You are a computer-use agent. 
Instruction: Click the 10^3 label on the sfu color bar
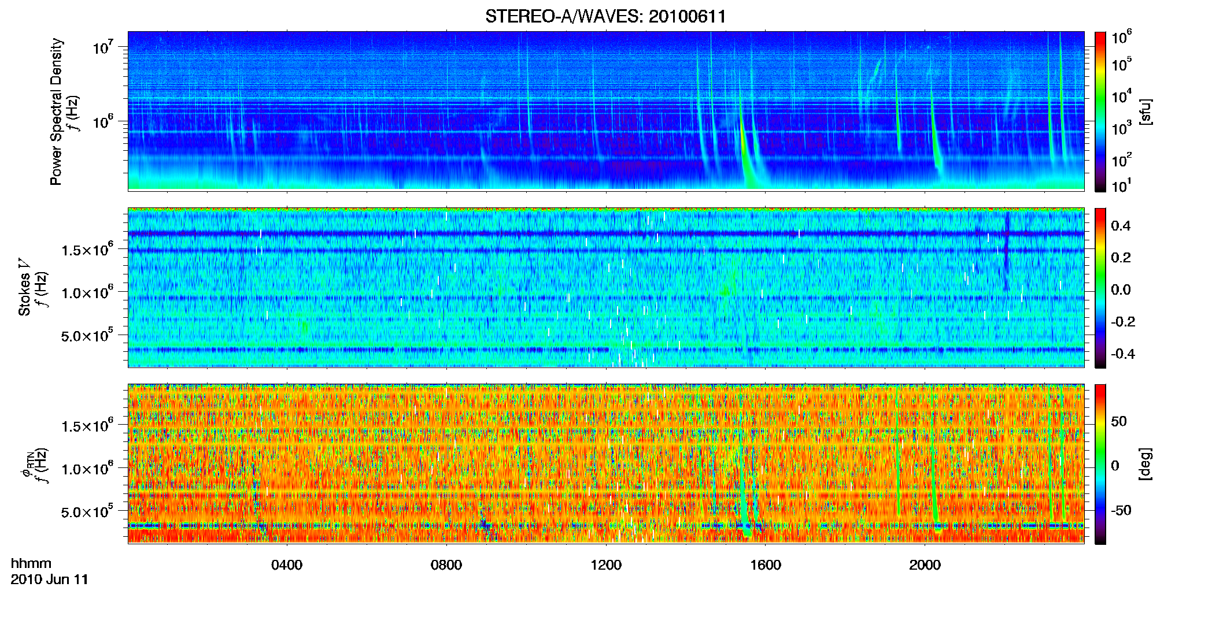(1122, 128)
